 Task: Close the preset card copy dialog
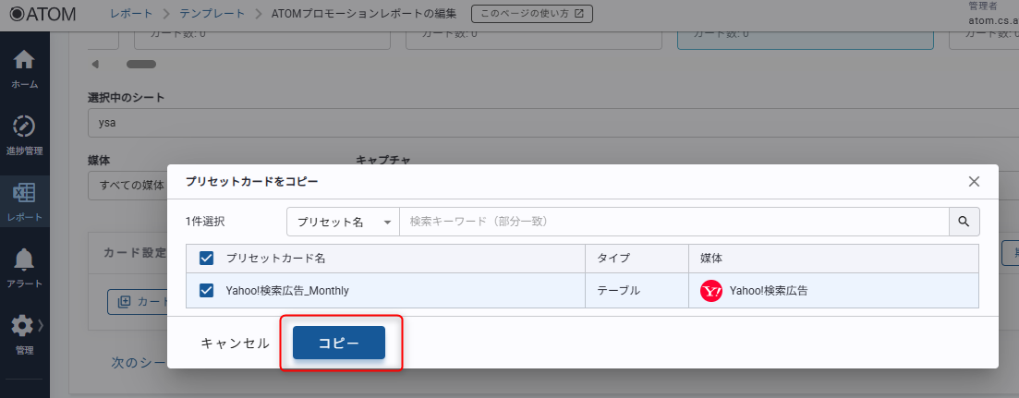(974, 181)
